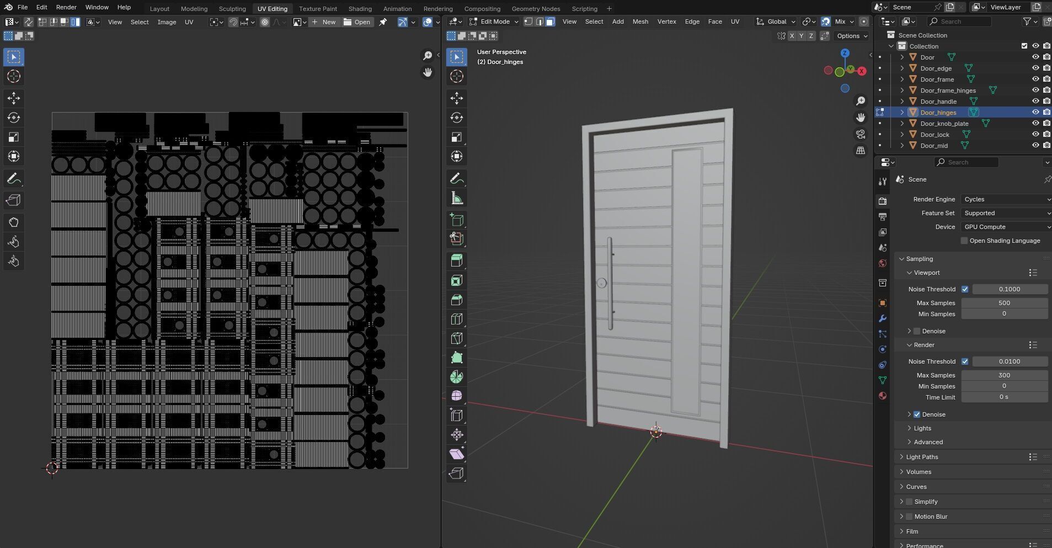Click Open image button
The width and height of the screenshot is (1052, 548).
point(357,22)
